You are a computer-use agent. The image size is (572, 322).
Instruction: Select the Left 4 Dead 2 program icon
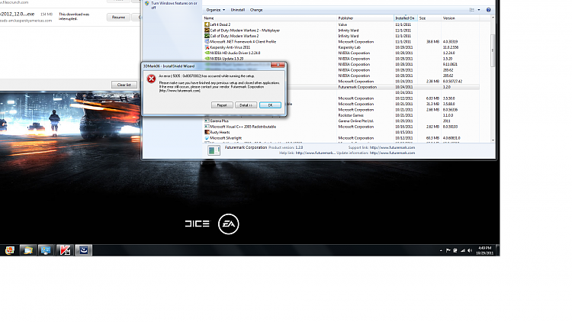point(207,24)
